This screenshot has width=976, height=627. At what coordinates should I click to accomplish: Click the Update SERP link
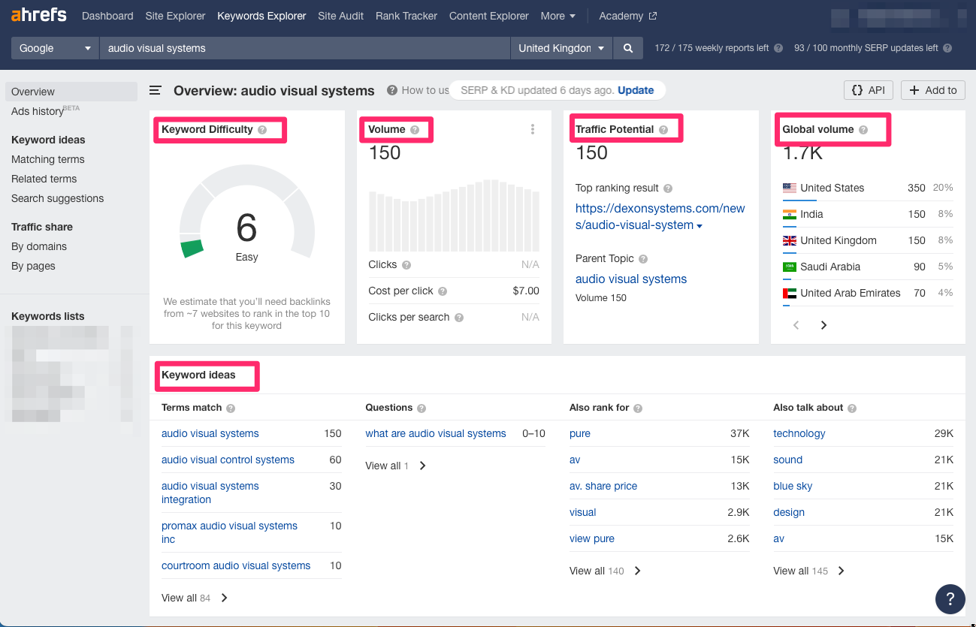point(636,90)
